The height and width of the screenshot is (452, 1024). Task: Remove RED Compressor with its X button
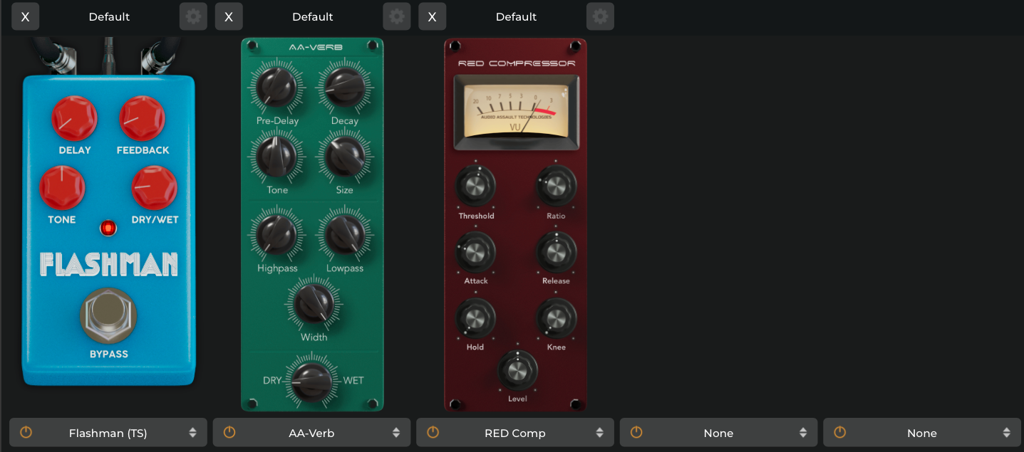[433, 16]
